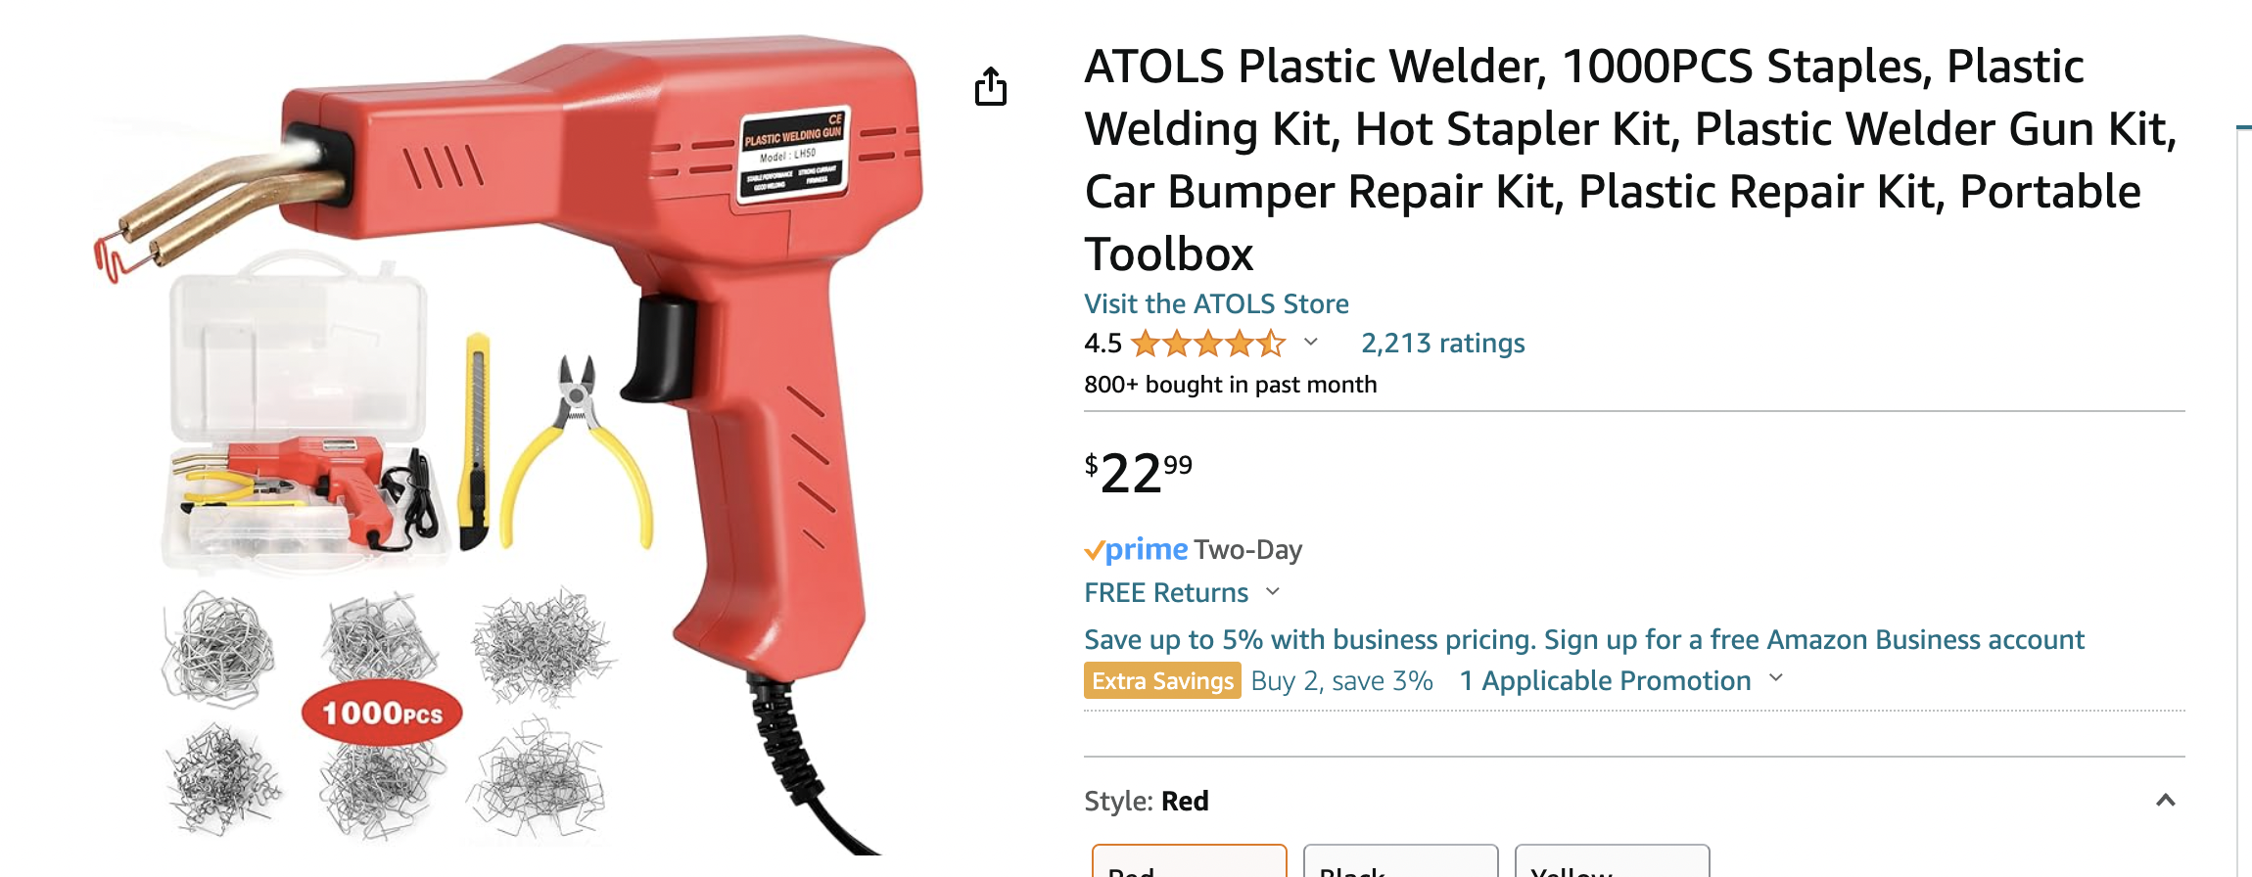Select the Red style option

pos(1189,860)
